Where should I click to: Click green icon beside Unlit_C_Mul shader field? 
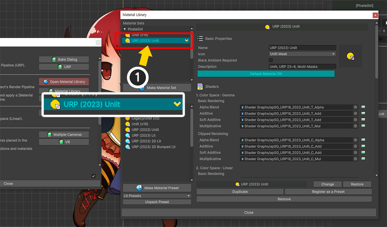click(x=363, y=159)
